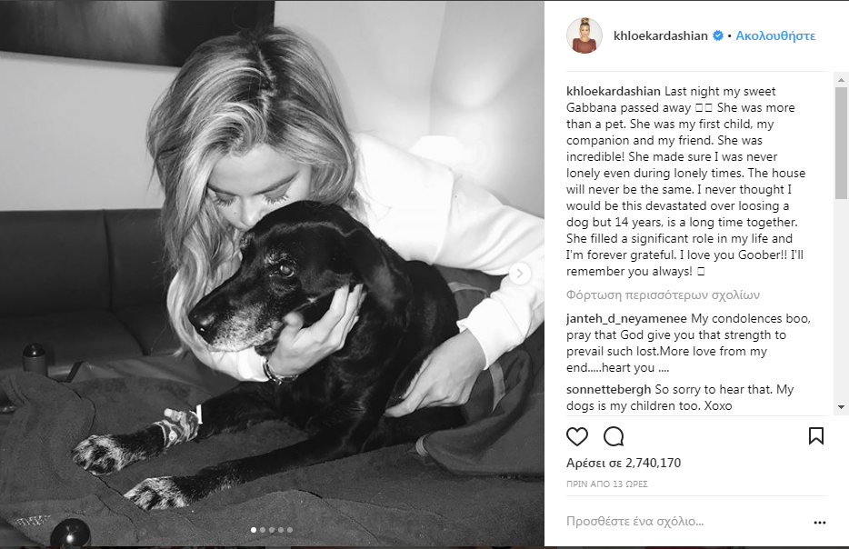Viewport: 849px width, 549px height.
Task: Click scrollbar up arrow in comments
Action: tap(841, 80)
